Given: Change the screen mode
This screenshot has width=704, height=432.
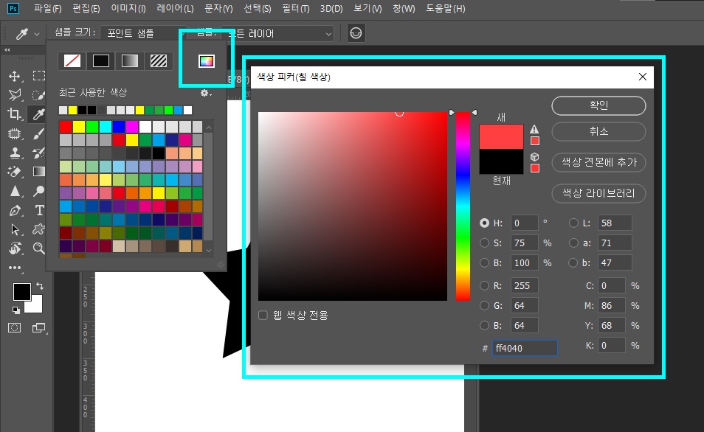Looking at the screenshot, I should 38,328.
